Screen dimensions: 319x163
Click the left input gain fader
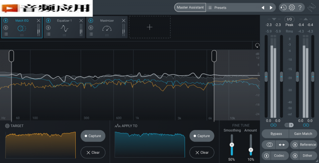[x=266, y=77]
